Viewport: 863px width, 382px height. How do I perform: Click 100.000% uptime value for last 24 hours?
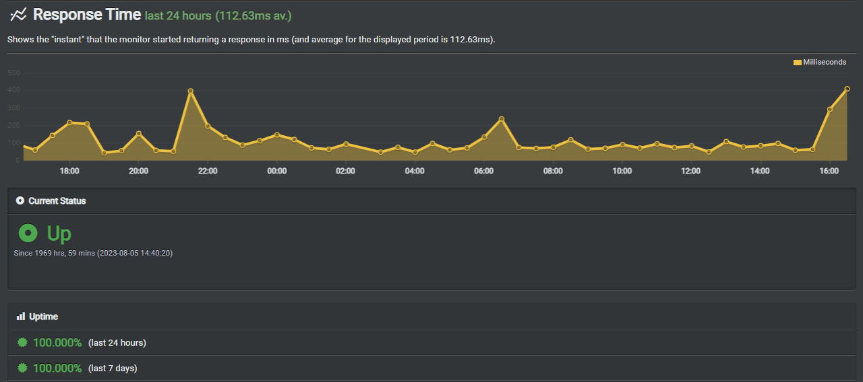[57, 342]
